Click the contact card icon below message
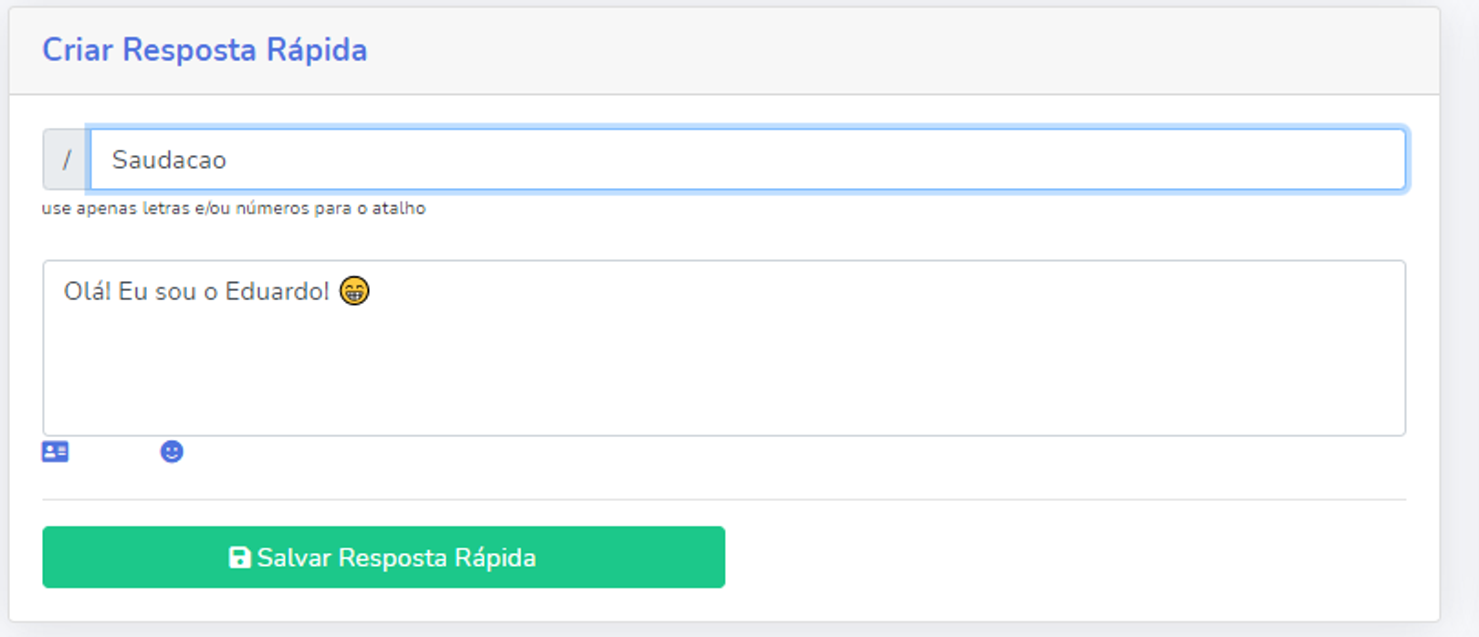The height and width of the screenshot is (637, 1479). pyautogui.click(x=56, y=452)
